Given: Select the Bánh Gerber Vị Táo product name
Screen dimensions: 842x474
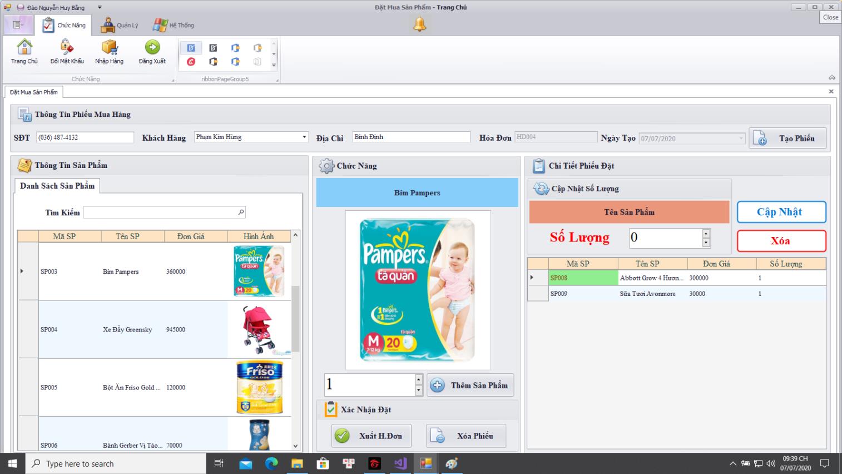Looking at the screenshot, I should [x=132, y=445].
